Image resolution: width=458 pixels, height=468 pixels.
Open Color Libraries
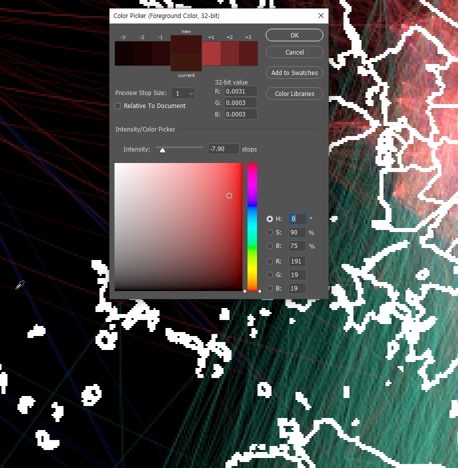(294, 93)
